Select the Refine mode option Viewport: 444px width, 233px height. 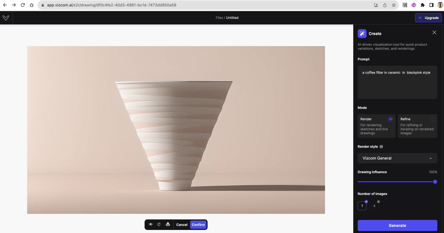pyautogui.click(x=417, y=126)
